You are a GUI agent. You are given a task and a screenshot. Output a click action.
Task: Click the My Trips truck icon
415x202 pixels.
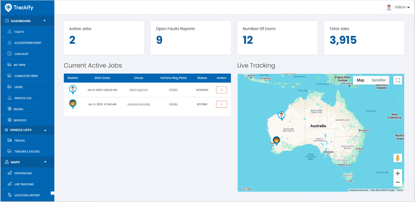click(x=10, y=65)
